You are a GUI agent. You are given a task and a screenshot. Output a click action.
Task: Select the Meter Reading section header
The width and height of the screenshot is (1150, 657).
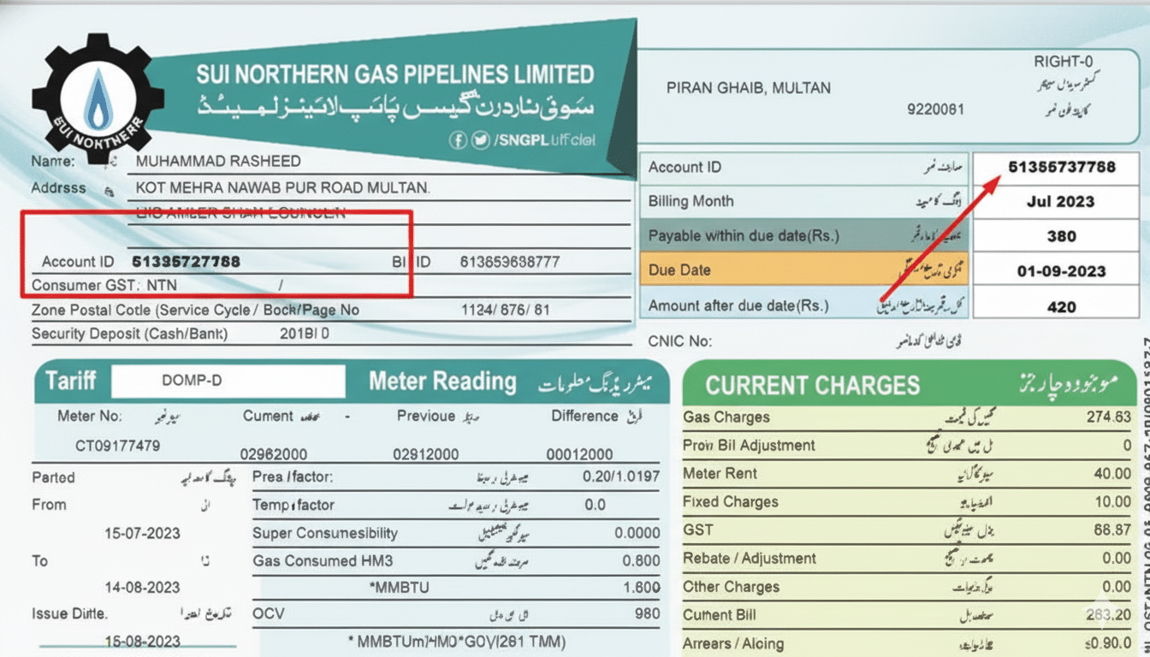442,382
